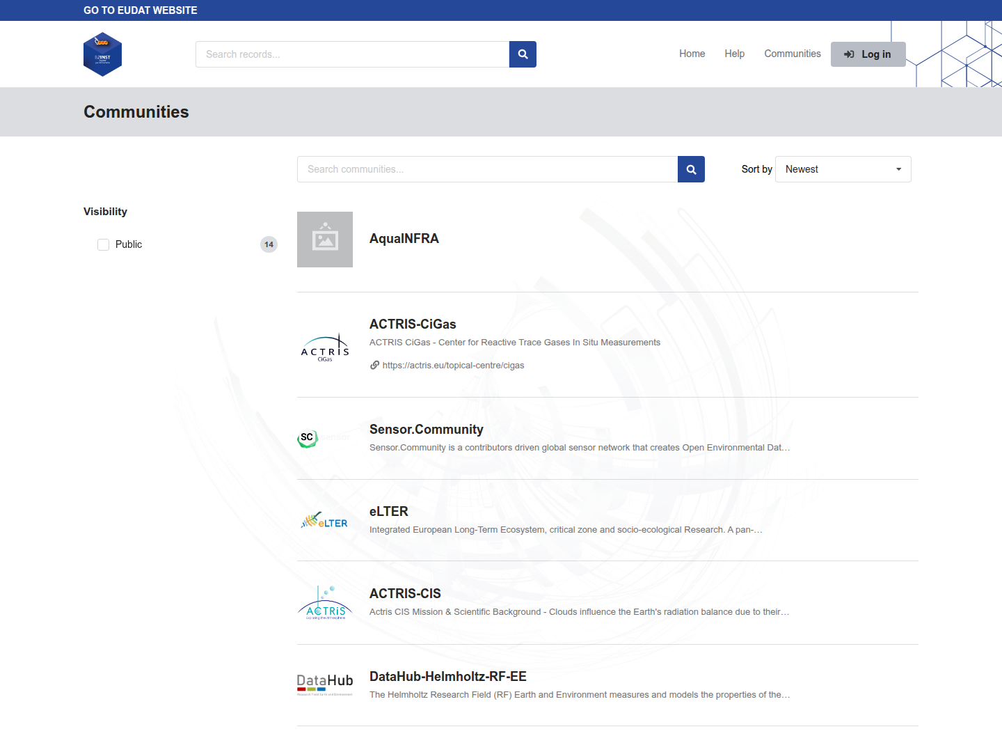Click the eLTER logo
This screenshot has height=752, width=1002.
[x=324, y=521]
